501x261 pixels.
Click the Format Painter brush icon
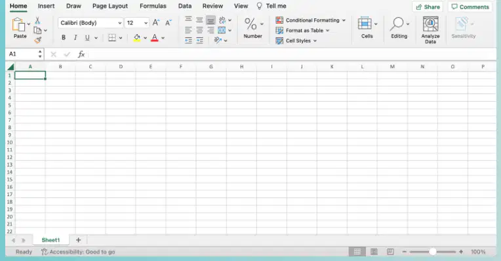point(37,40)
